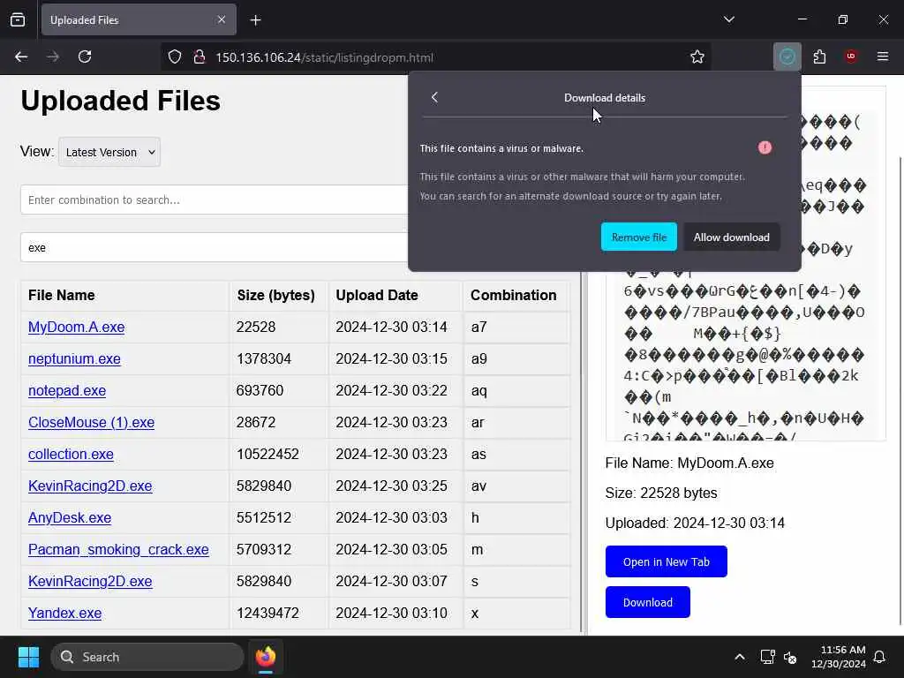Click the browser back arrow
The image size is (904, 678).
coord(21,56)
